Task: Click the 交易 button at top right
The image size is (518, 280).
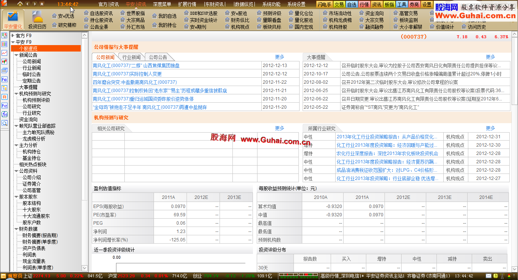Action: [x=339, y=5]
